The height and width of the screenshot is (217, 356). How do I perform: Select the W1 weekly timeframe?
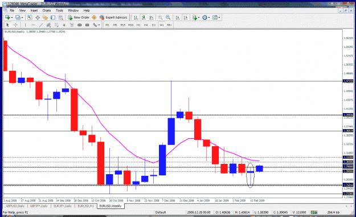161,25
